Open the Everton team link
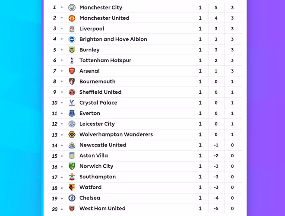 point(90,113)
